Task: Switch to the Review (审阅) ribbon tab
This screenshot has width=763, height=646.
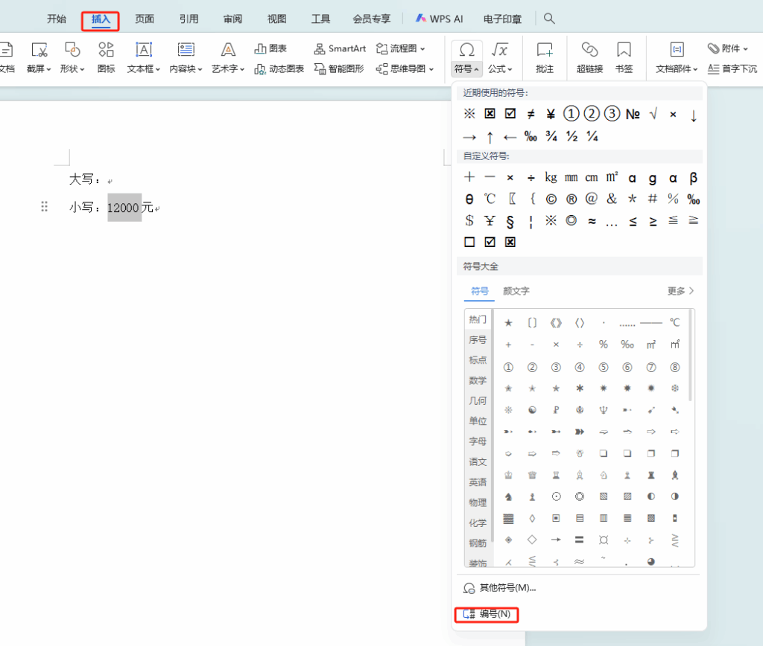Action: tap(232, 19)
